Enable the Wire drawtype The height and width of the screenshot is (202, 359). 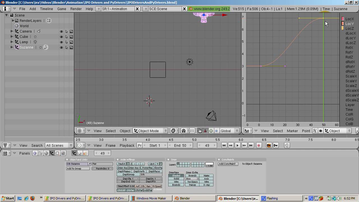pyautogui.click(x=176, y=182)
